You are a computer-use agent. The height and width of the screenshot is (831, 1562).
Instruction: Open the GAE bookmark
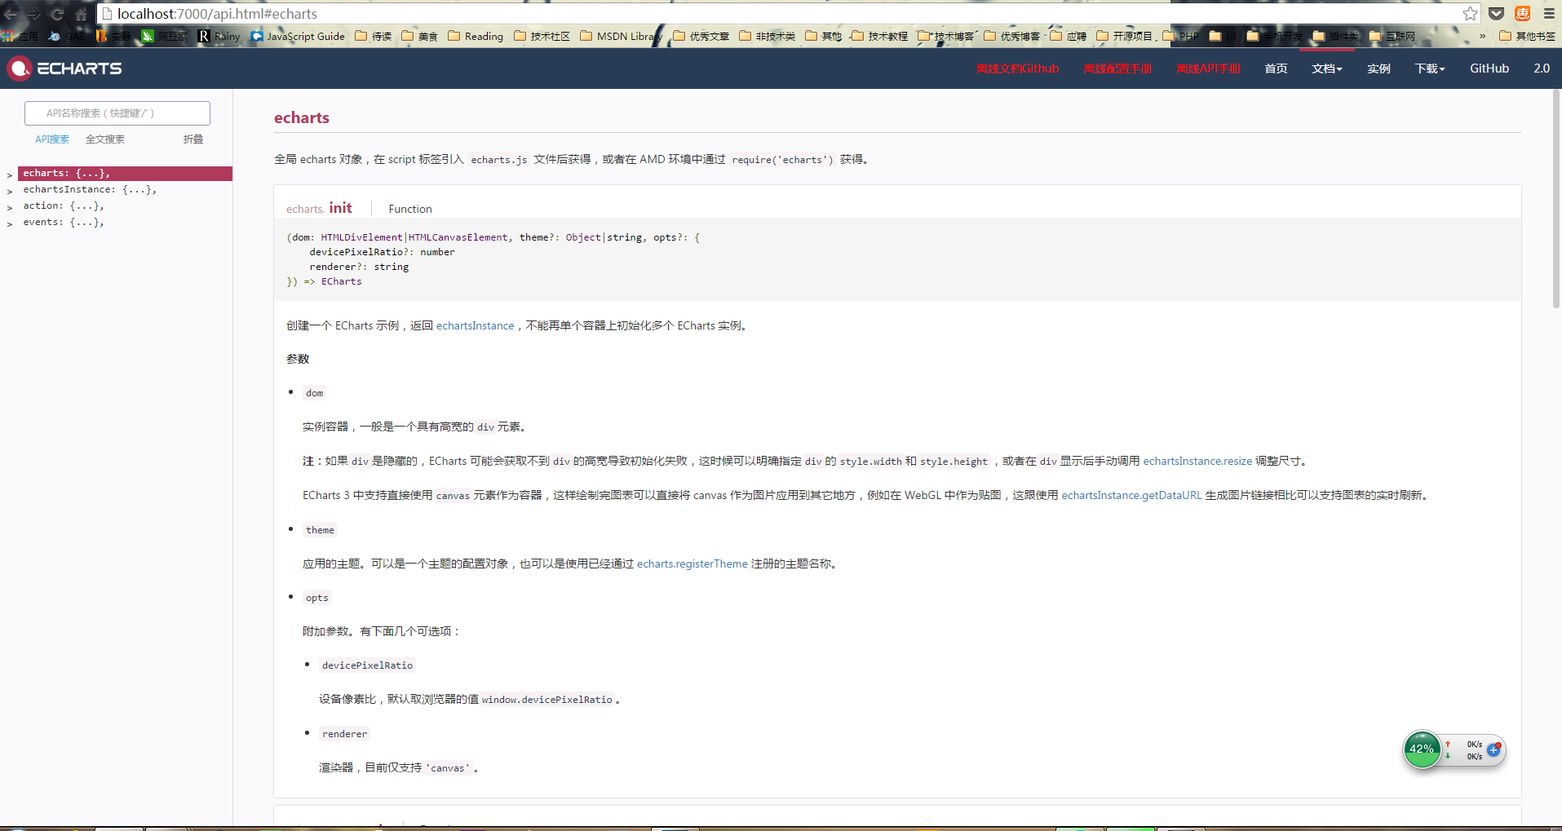pos(66,36)
